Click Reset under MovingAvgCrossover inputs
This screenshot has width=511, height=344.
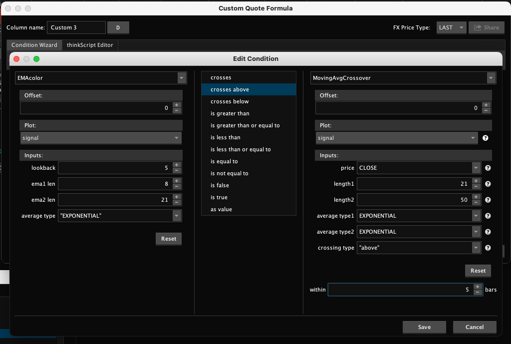[478, 271]
